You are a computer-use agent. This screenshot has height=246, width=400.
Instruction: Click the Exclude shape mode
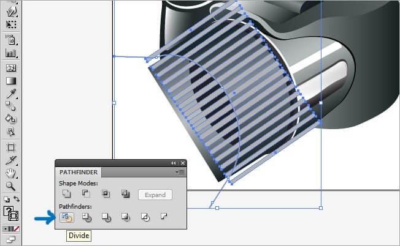pos(125,195)
